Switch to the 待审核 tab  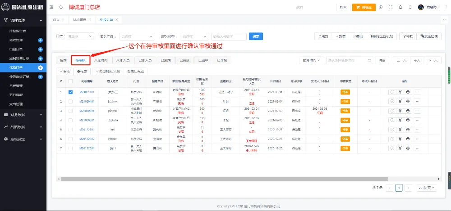[81, 60]
